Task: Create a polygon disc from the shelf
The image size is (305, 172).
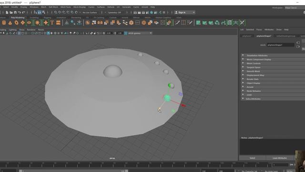Action: tap(29, 22)
